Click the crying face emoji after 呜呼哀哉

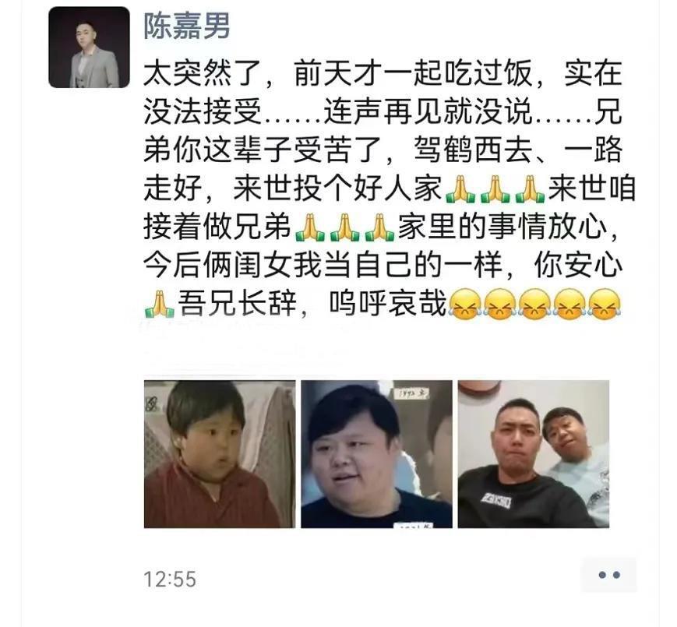[x=464, y=304]
